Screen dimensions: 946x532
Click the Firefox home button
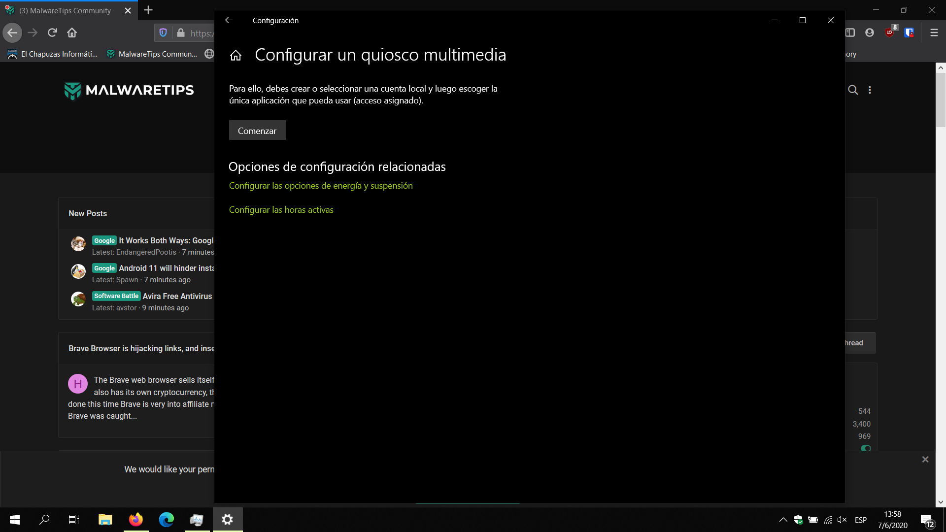pos(72,33)
